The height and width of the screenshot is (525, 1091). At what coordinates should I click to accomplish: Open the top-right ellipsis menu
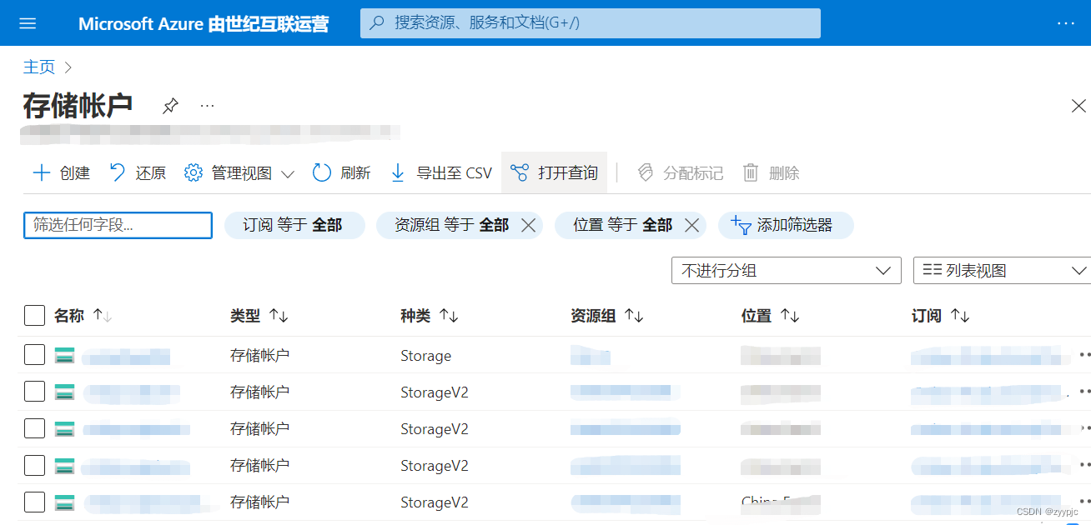1066,23
